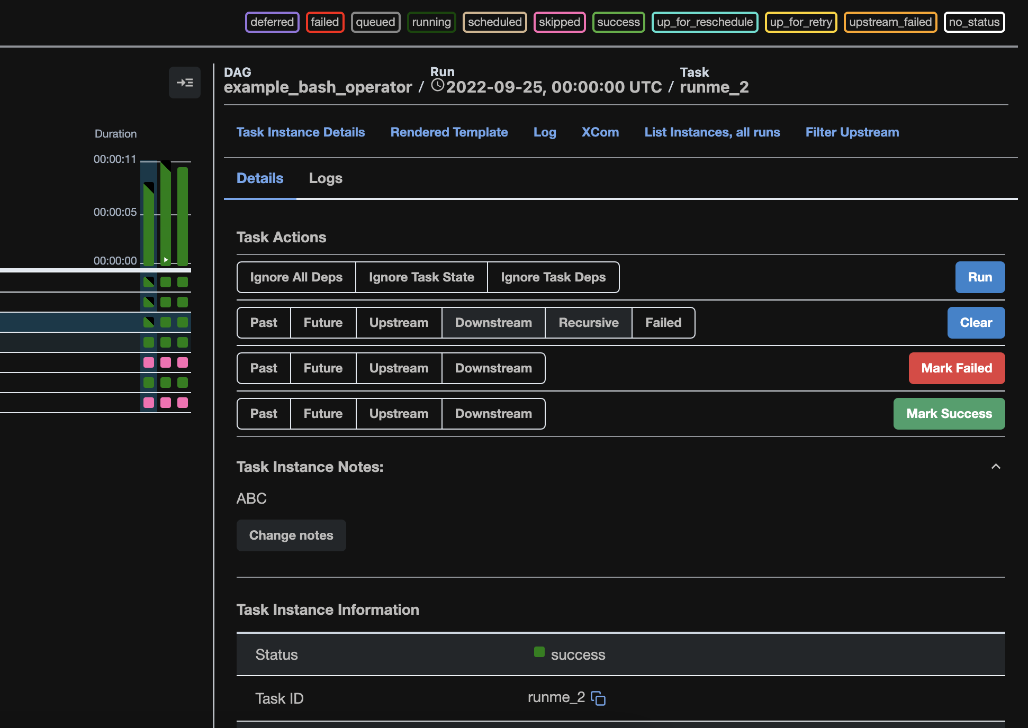Click the skipped status legend badge
Viewport: 1028px width, 728px height.
pos(559,22)
